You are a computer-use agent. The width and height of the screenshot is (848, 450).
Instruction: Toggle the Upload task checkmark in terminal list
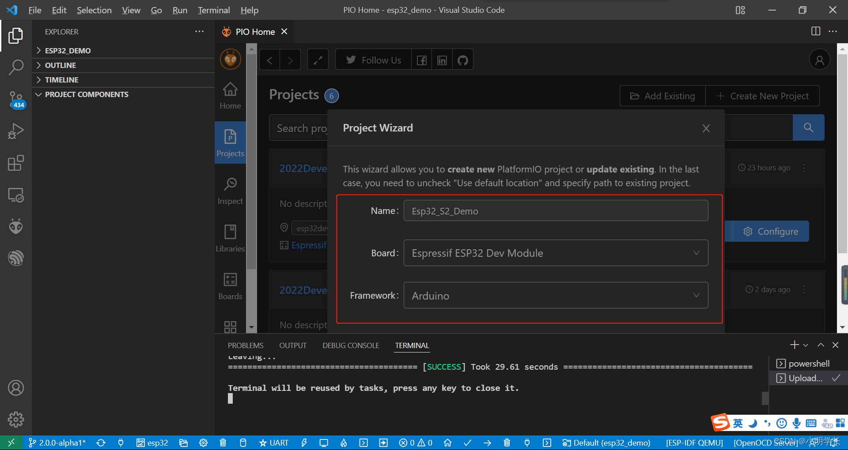point(836,378)
